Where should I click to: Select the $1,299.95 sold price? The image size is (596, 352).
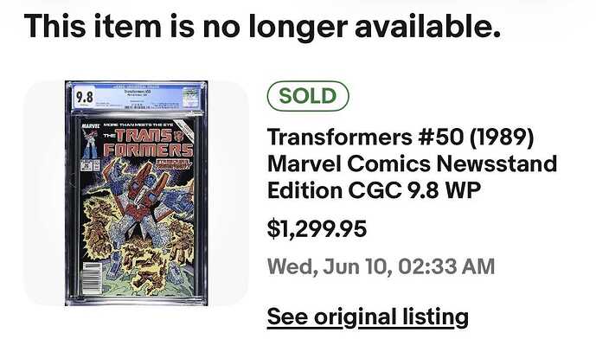pyautogui.click(x=317, y=229)
